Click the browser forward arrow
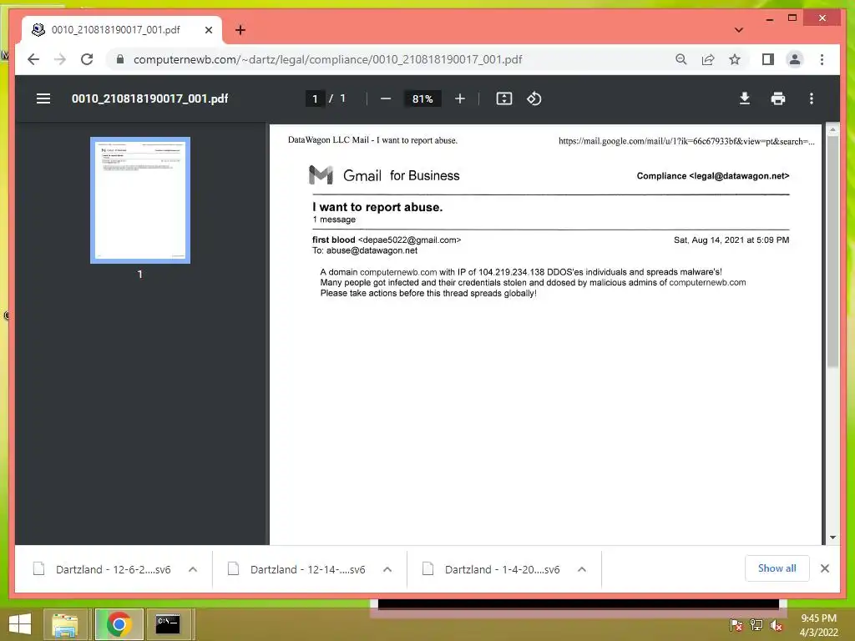Screen dimensions: 855x641 [60, 59]
